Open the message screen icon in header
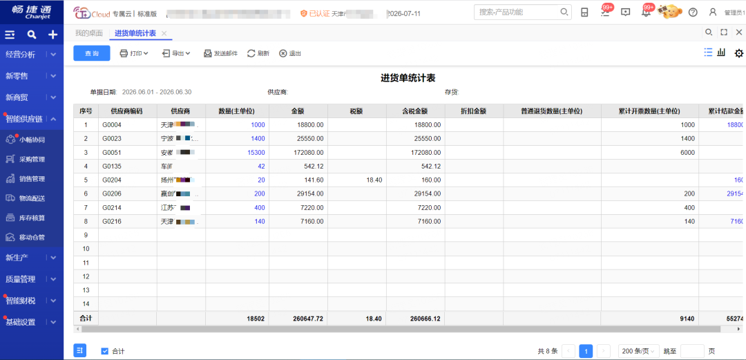Viewport: 746px width, 360px height. tap(626, 12)
